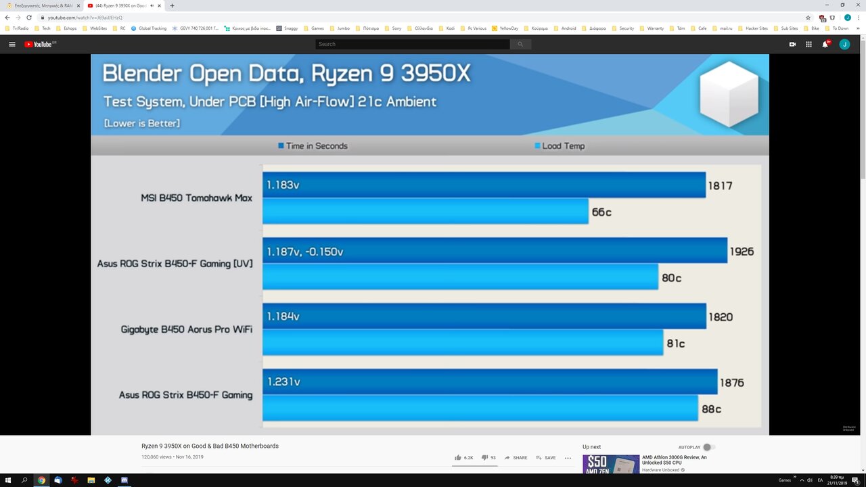
Task: Switch to the Επεξεργαστές, Μητρικές & RAM tab
Action: [42, 5]
